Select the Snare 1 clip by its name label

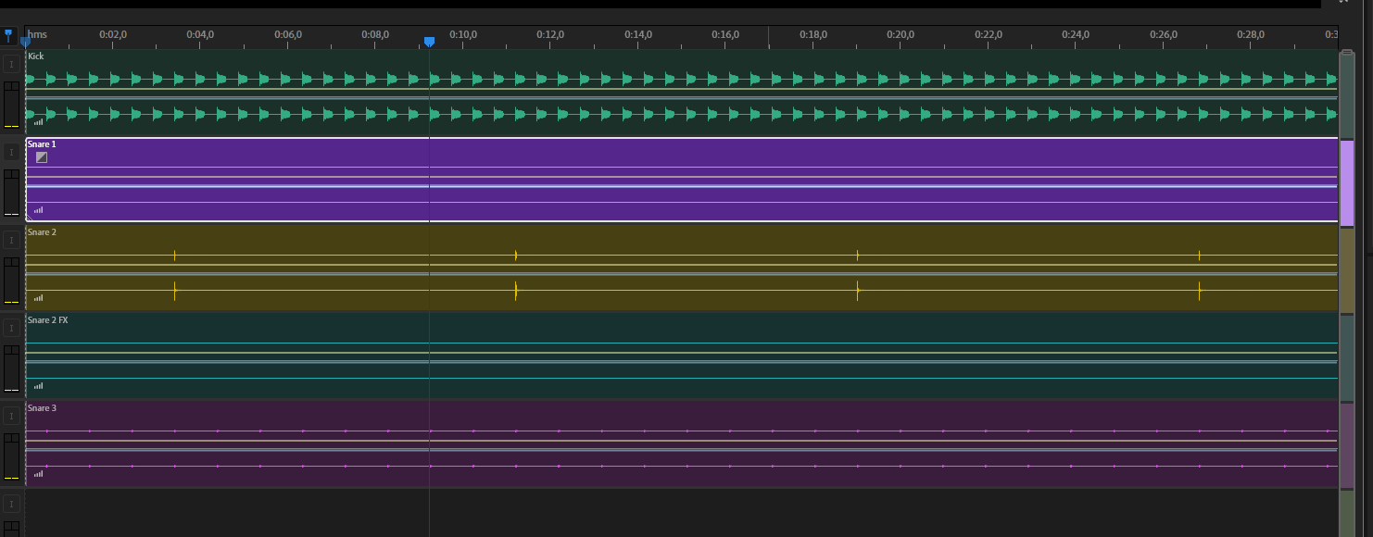click(42, 144)
